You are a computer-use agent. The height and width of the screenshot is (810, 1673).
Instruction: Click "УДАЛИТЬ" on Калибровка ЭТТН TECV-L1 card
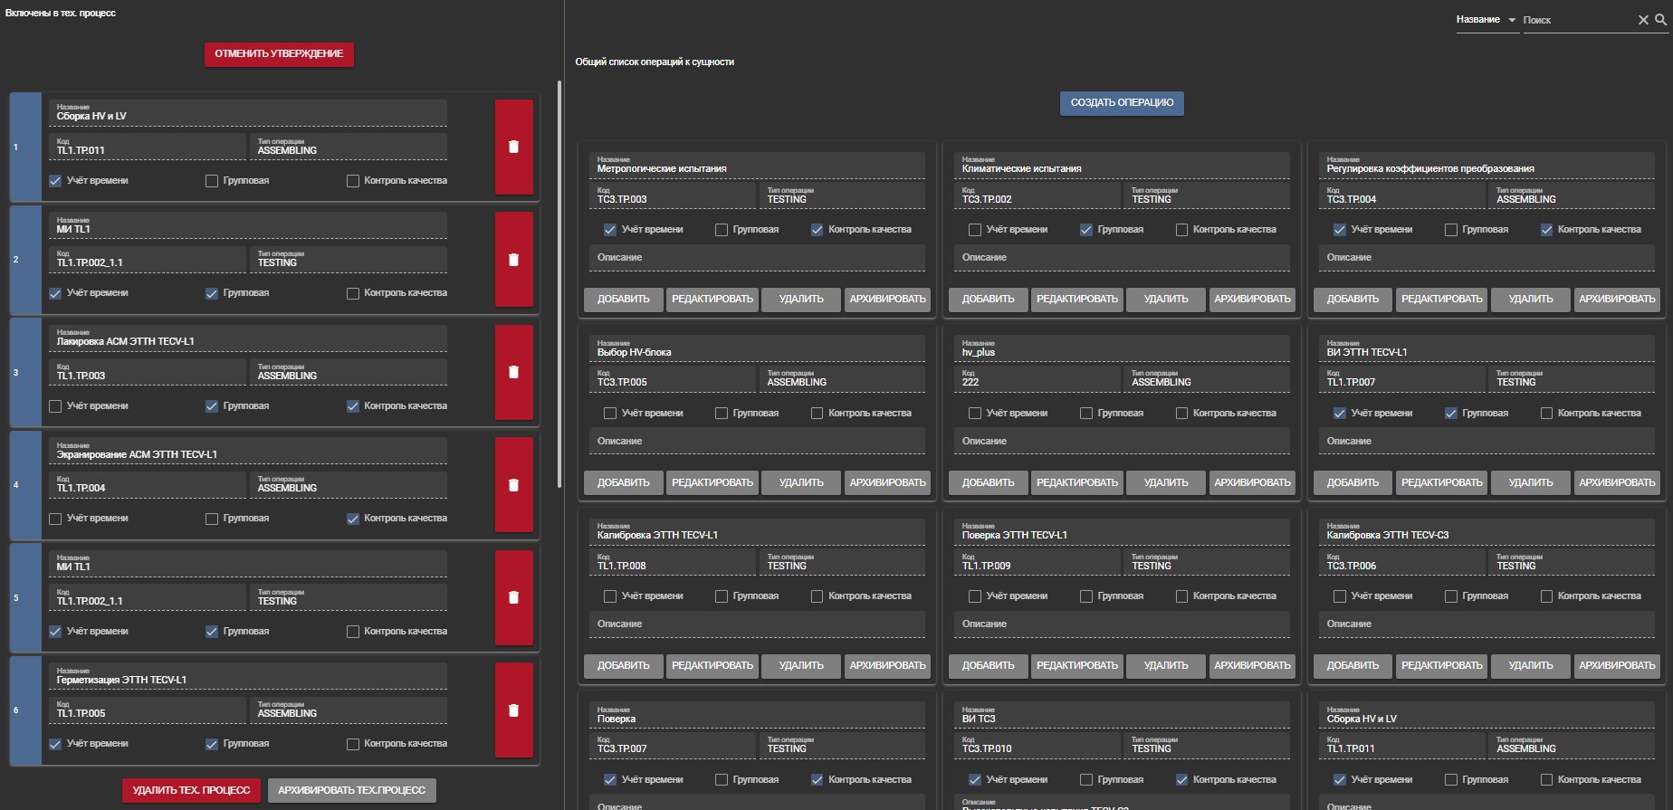(x=801, y=666)
